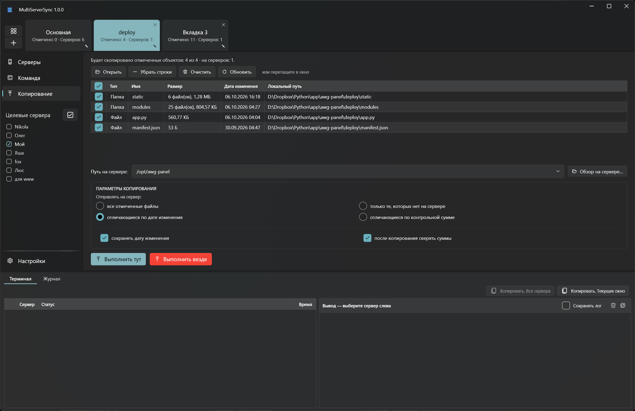Select Копирование in sidebar
This screenshot has width=635, height=411.
(41, 94)
